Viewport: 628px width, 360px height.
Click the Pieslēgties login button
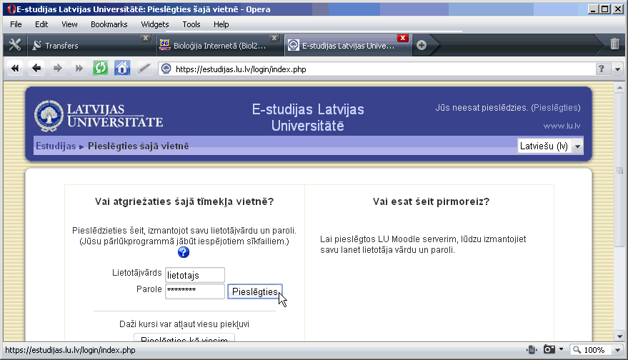tap(255, 291)
